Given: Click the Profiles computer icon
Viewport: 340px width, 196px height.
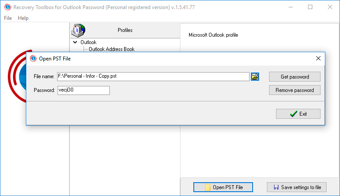Looking at the screenshot, I should (78, 31).
